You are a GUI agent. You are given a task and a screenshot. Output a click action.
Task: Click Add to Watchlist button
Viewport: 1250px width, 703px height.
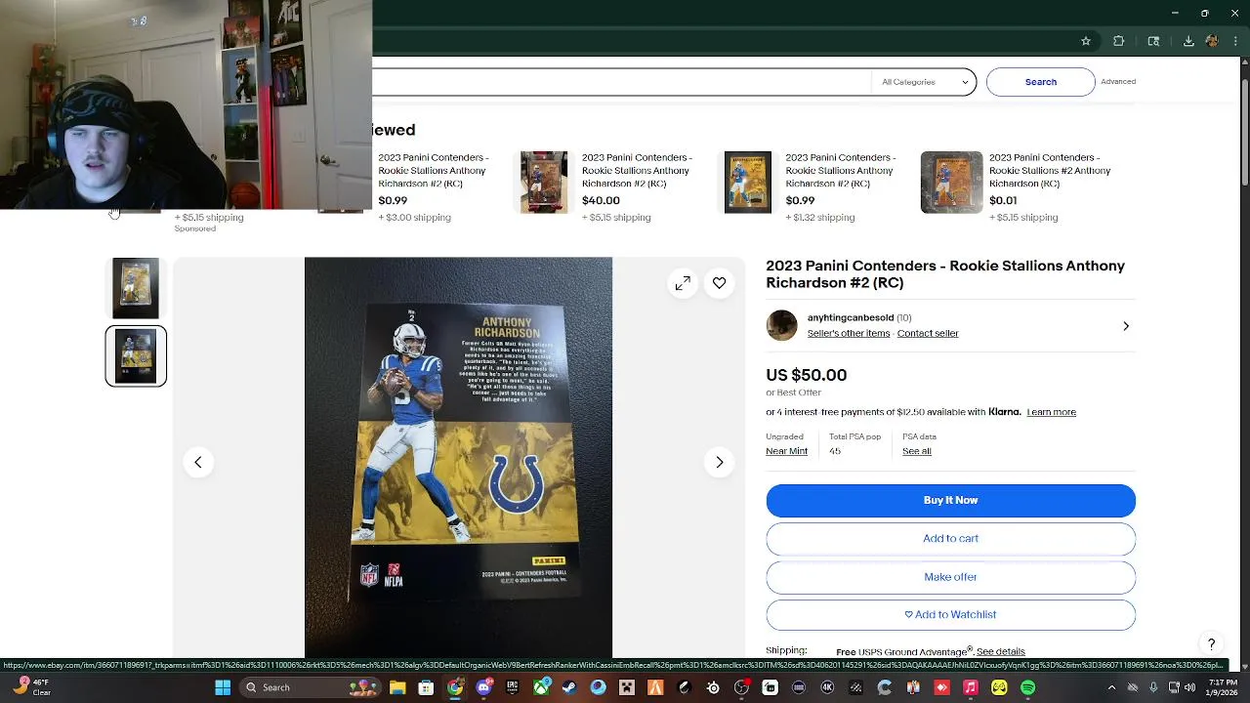950,614
